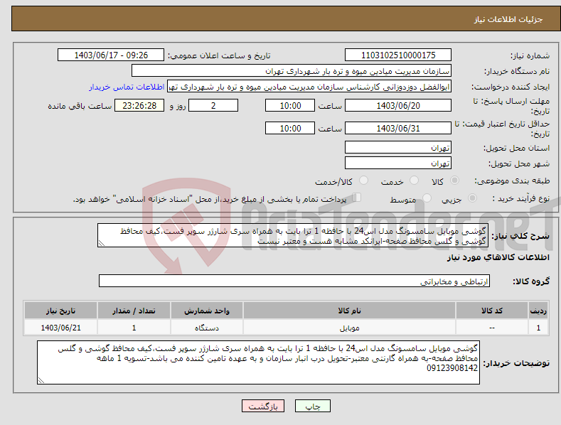
Task: Click the delivery city تهران field
Action: 398,163
